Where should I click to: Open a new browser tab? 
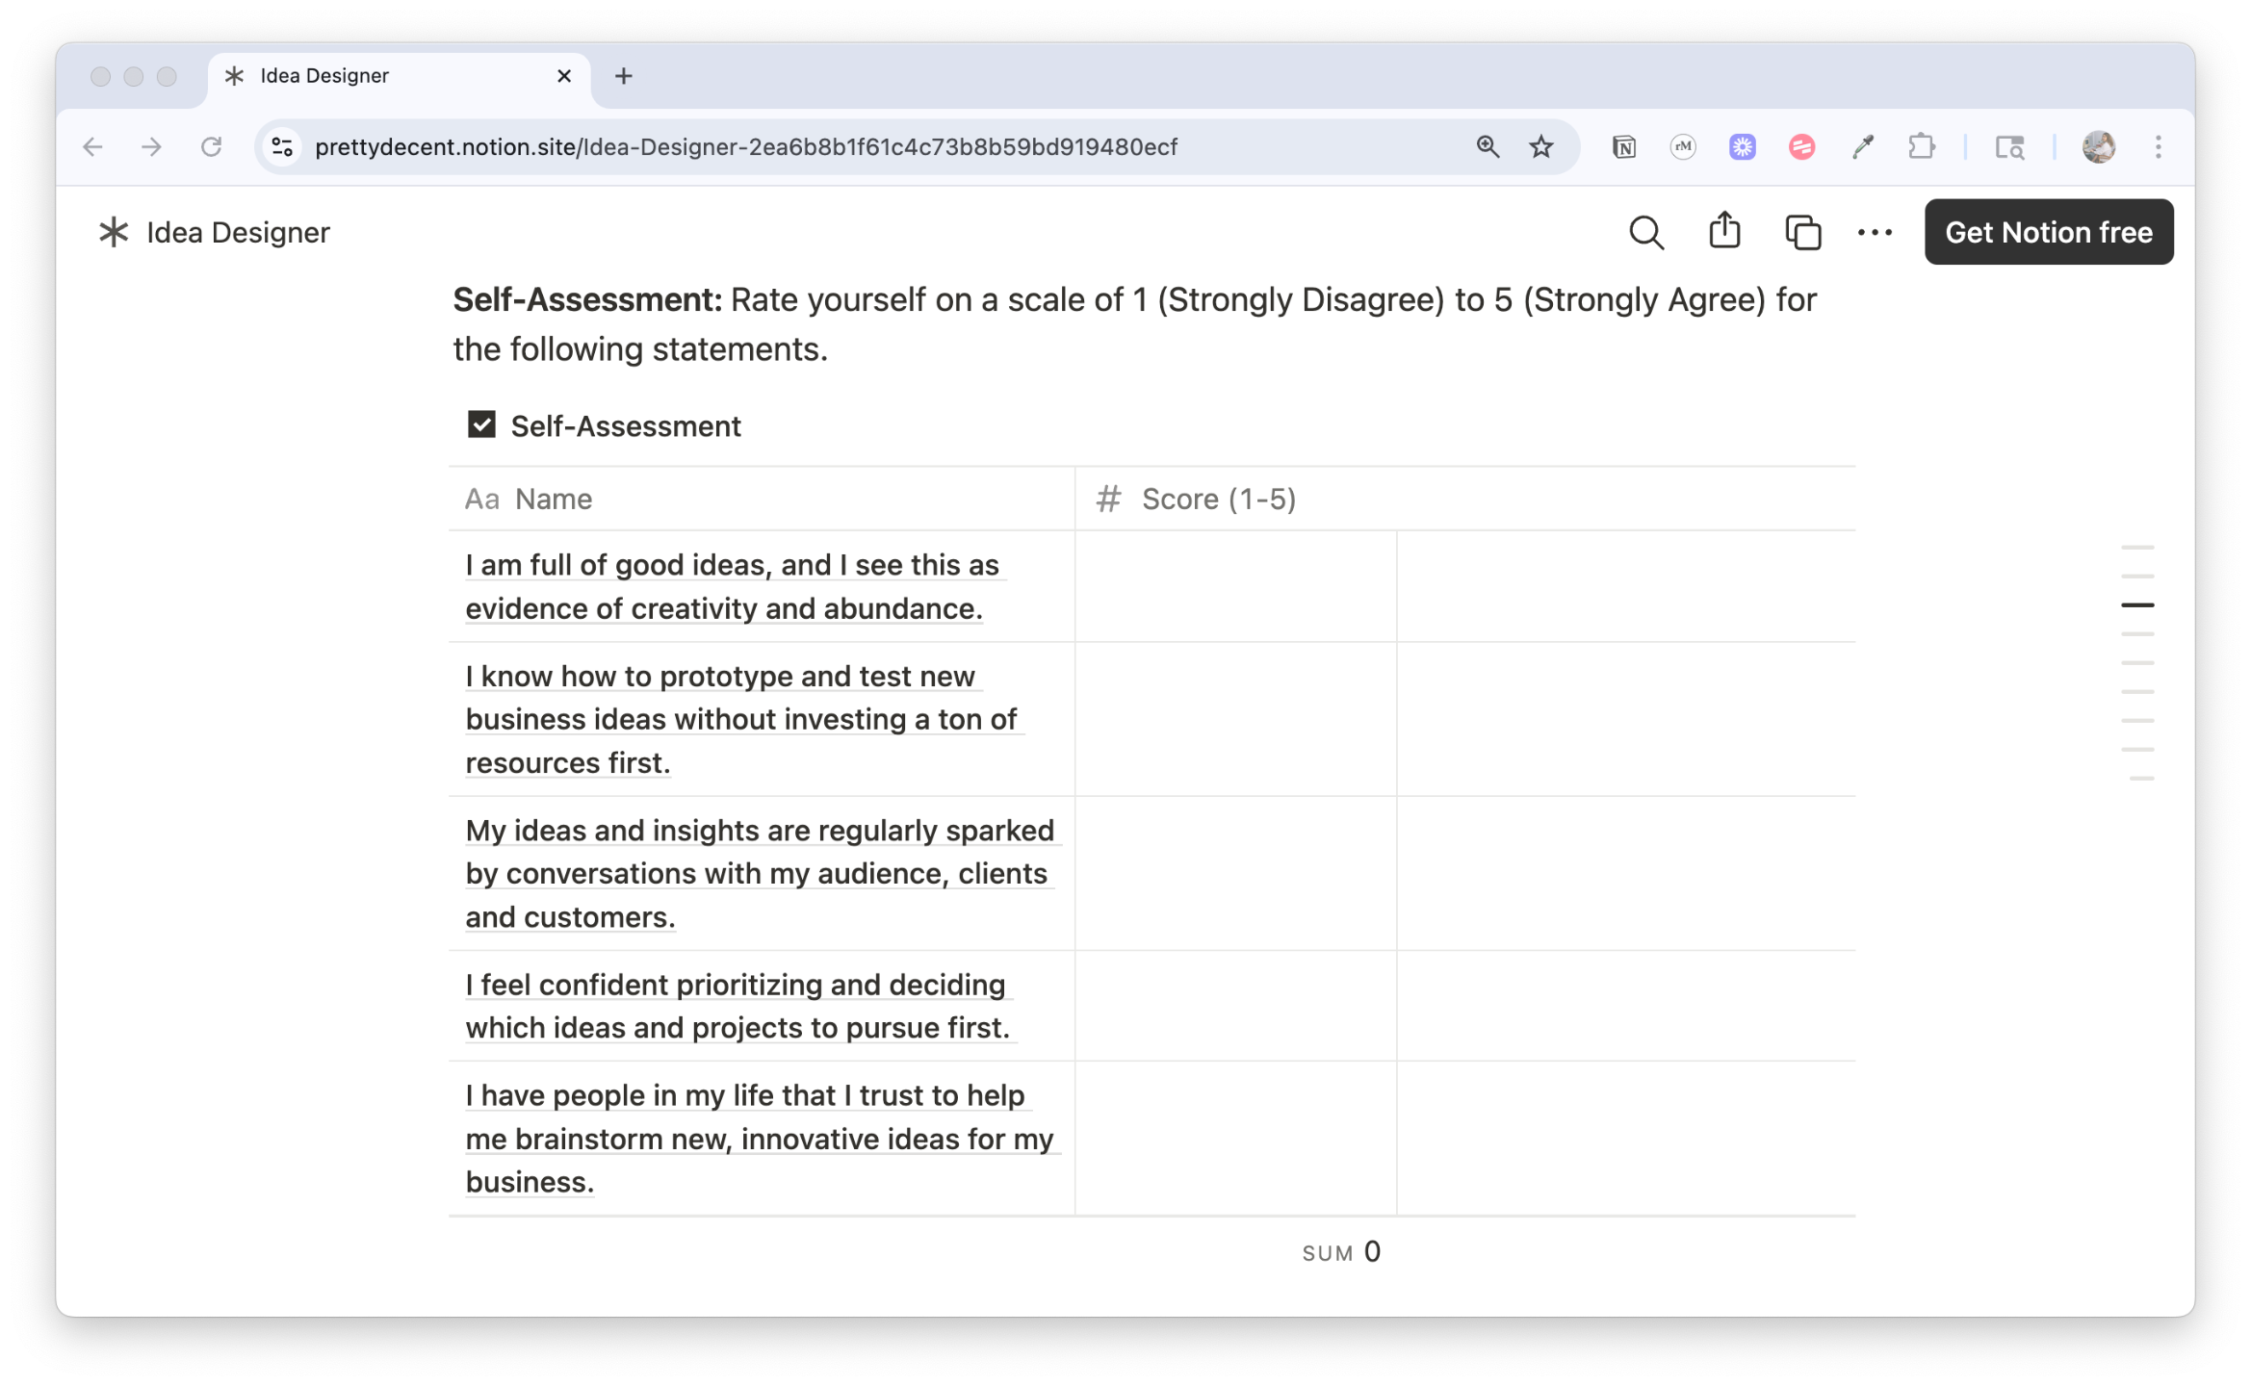pyautogui.click(x=623, y=76)
